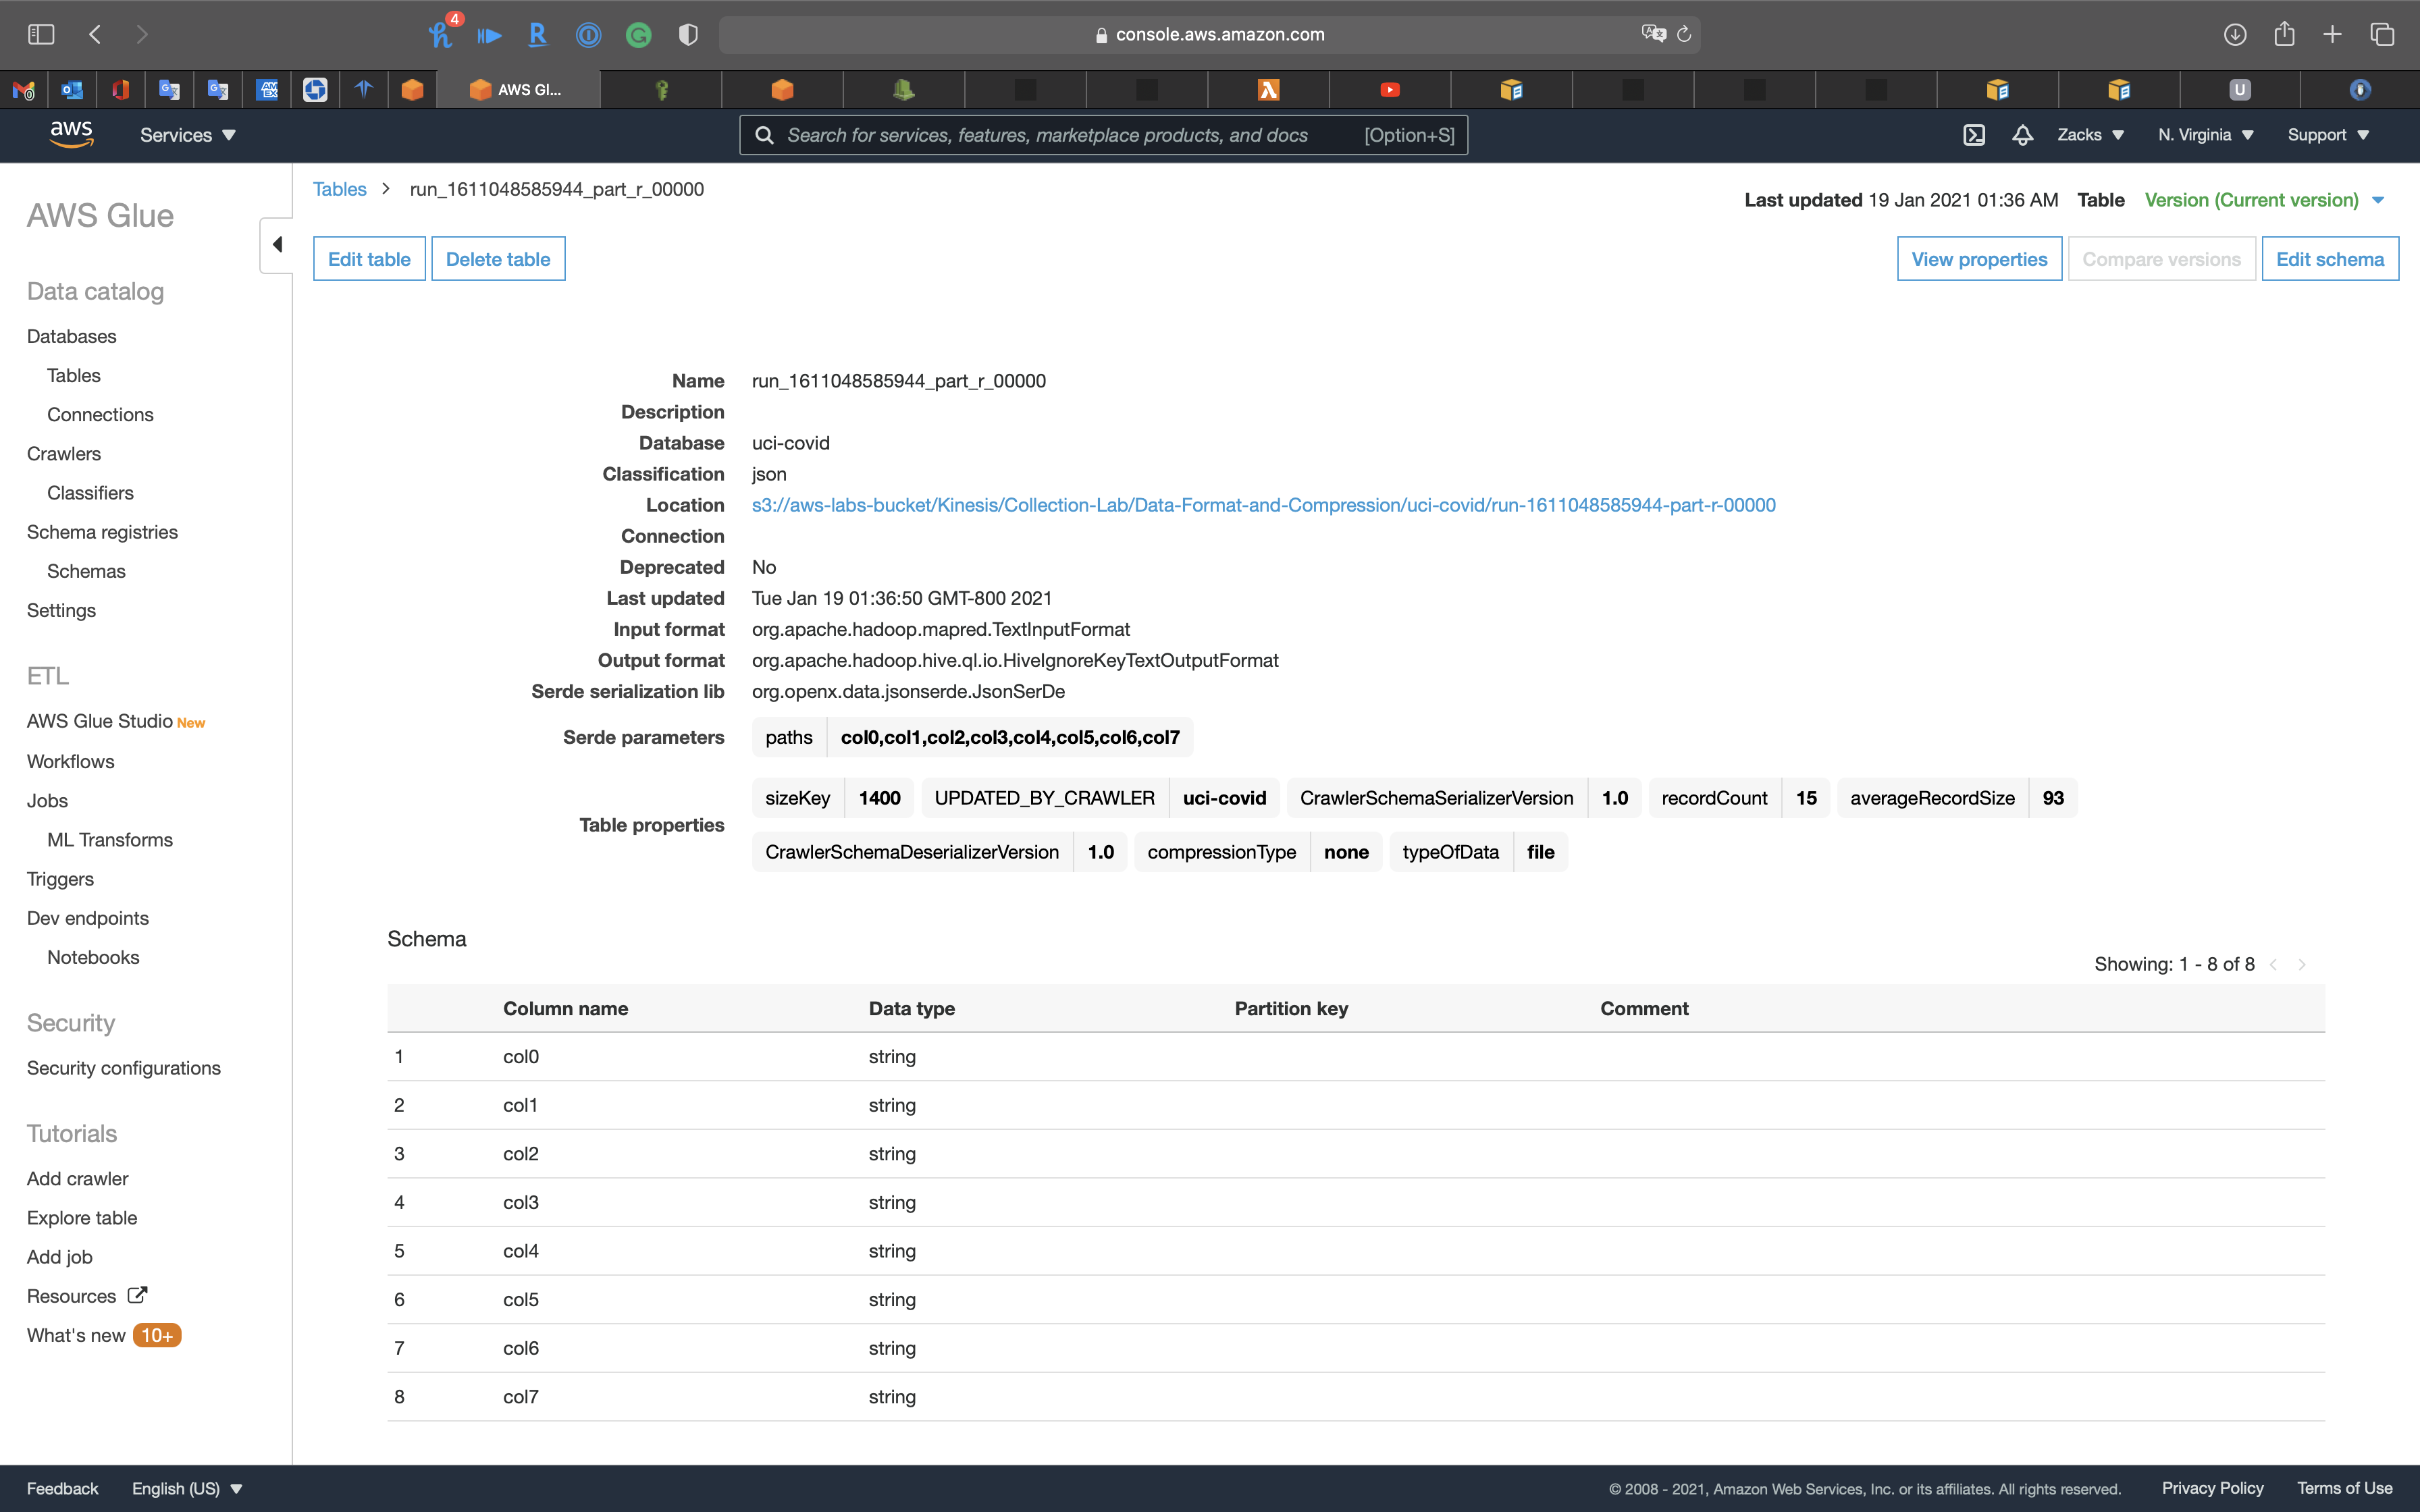Open AWS CloudShell terminal icon
Viewport: 2420px width, 1512px height.
(x=1973, y=135)
